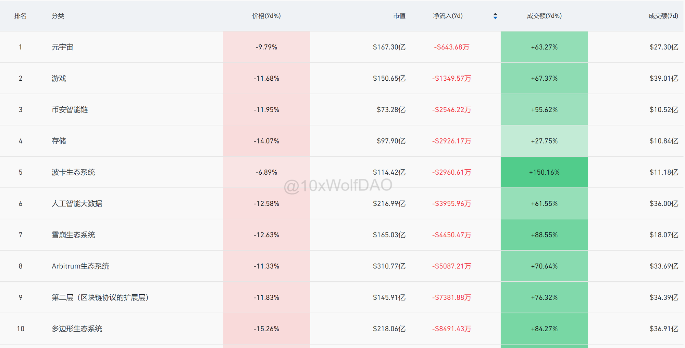Click the 市值 column header
This screenshot has height=348, width=685.
click(x=399, y=16)
